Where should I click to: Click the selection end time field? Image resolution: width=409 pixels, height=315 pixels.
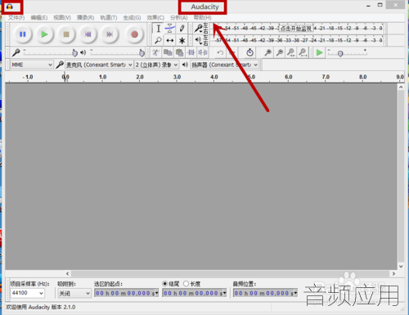[195, 293]
